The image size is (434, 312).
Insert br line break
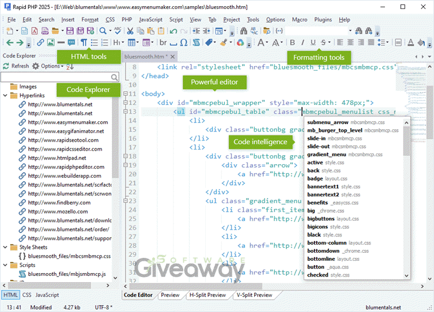tap(163, 42)
